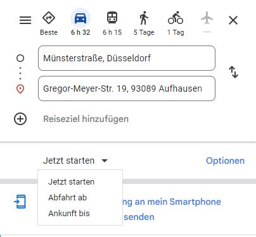Viewport: 256px width, 237px height.
Task: Edit the Münsterstraße, Düsseldorf start field
Action: [x=127, y=58]
